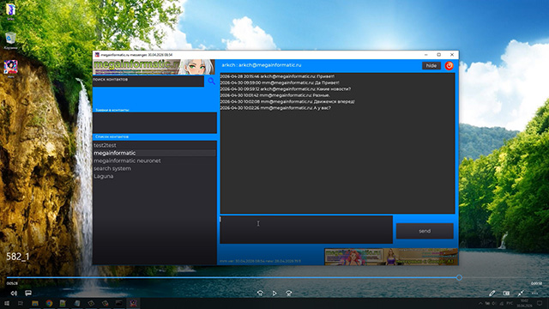Click the send button
The width and height of the screenshot is (549, 309).
[425, 231]
